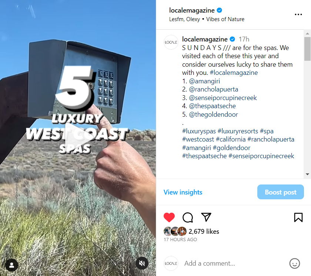Screen dimensions: 311x276
Task: Open @amangiri profile mention
Action: pos(204,81)
